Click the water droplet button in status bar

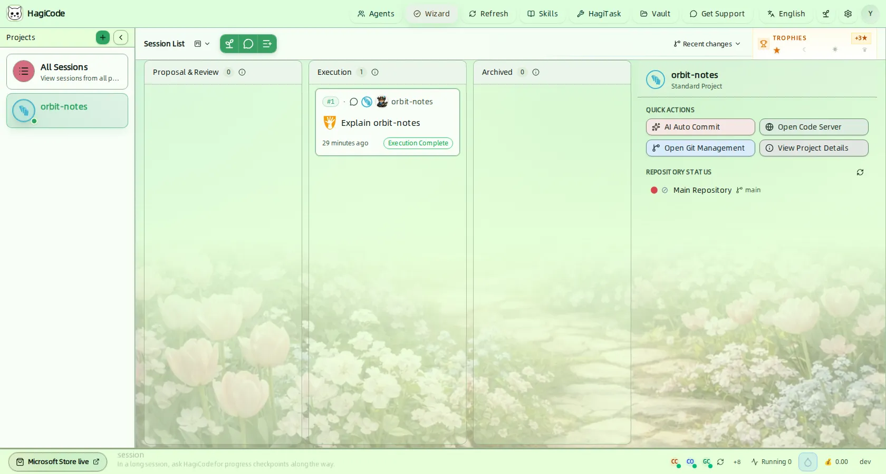808,462
